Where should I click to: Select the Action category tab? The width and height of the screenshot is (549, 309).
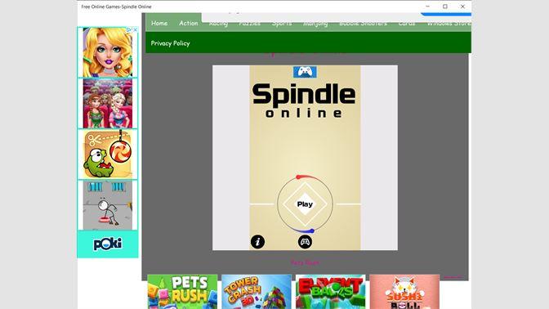[x=189, y=23]
